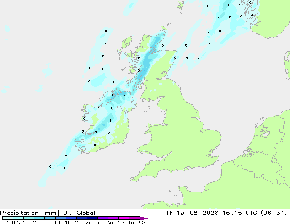Click the '5' legend scale label

click(45, 222)
